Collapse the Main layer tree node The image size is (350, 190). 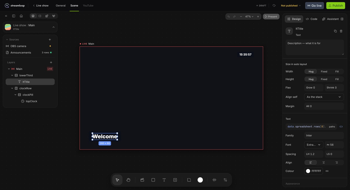coord(9,69)
